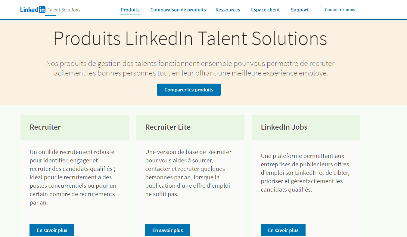Image resolution: width=407 pixels, height=237 pixels.
Task: Click the Recruiter Lite description text
Action: (188, 173)
